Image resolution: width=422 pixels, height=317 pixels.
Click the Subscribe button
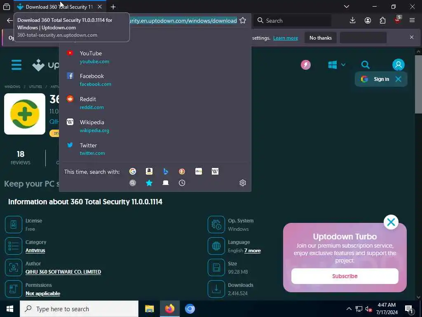click(345, 276)
